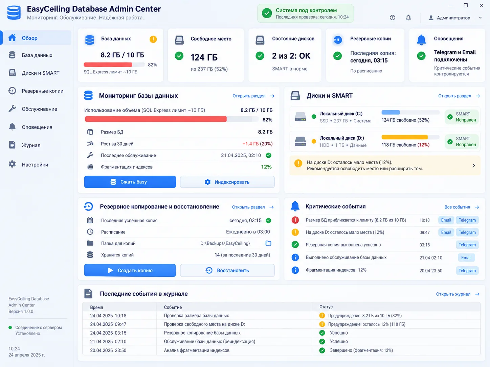Click the Резервное копирование базы данных log row
Screen dimensions: 490x367
click(281, 333)
